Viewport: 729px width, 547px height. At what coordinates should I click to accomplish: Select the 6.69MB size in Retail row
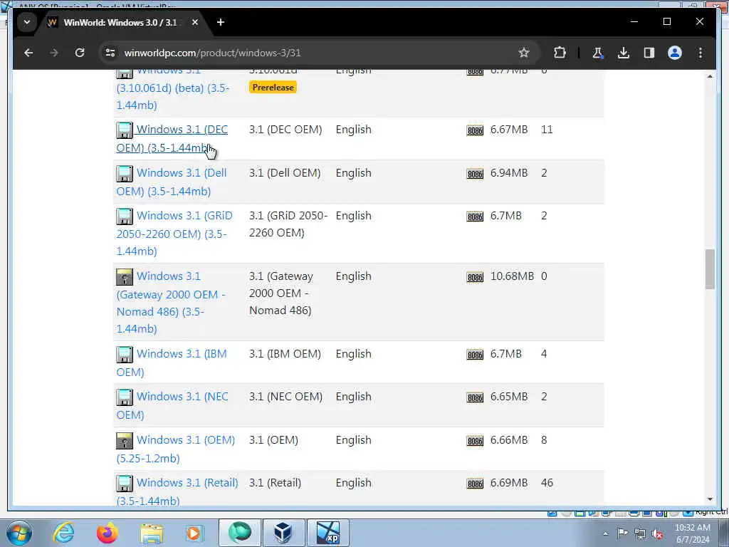[509, 483]
